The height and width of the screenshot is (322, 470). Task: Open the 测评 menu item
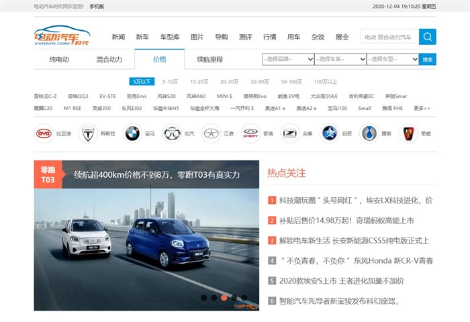246,37
